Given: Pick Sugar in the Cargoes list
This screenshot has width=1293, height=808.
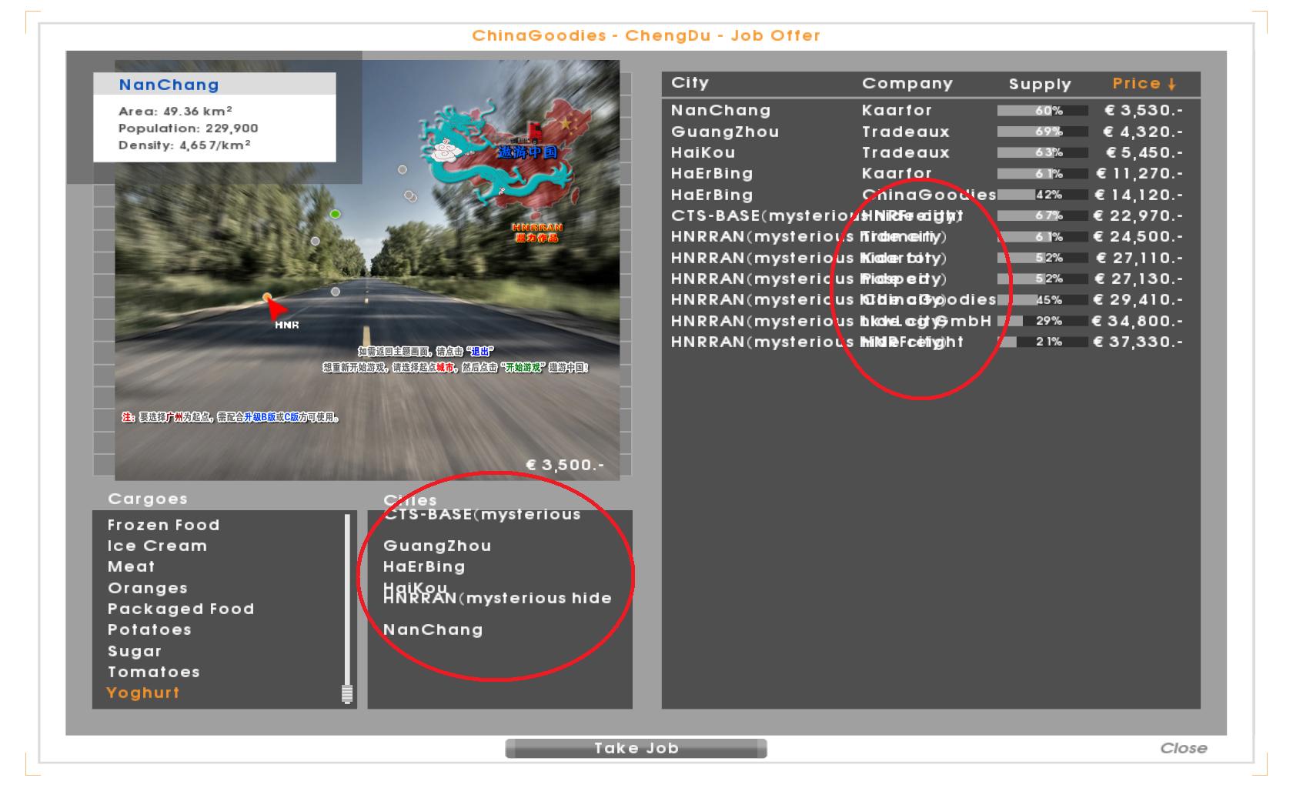Looking at the screenshot, I should [135, 651].
